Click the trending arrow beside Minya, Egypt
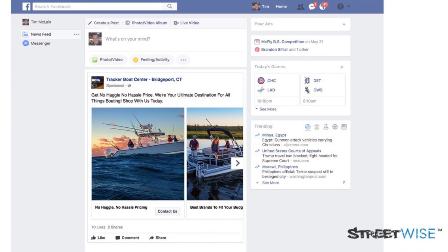The width and height of the screenshot is (448, 252). click(257, 135)
